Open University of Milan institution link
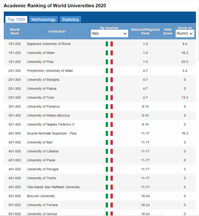 pyautogui.click(x=41, y=53)
